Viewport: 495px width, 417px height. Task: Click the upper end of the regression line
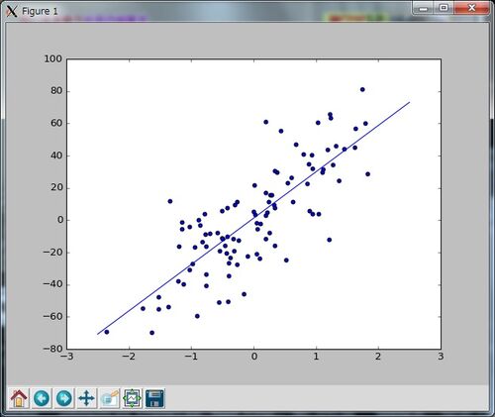coord(409,102)
